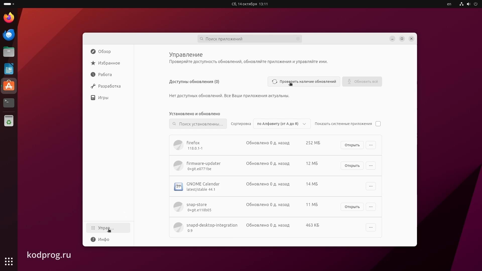Click the question mark icon beside Инфо
The image size is (482, 271).
pos(93,239)
